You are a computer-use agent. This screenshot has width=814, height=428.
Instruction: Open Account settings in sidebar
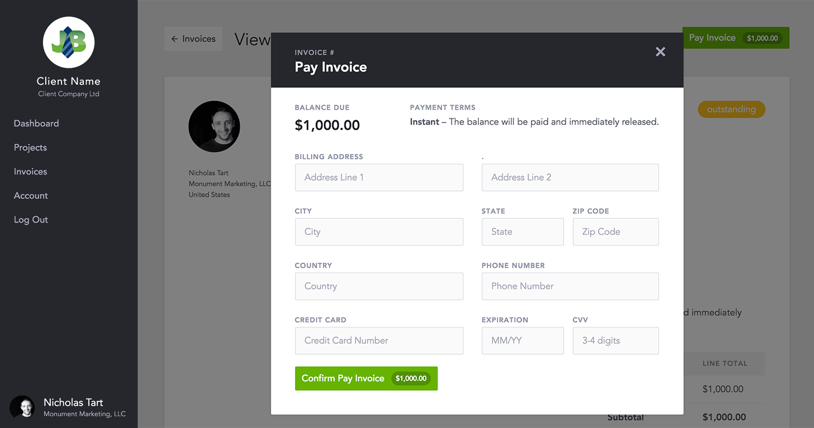pyautogui.click(x=31, y=196)
